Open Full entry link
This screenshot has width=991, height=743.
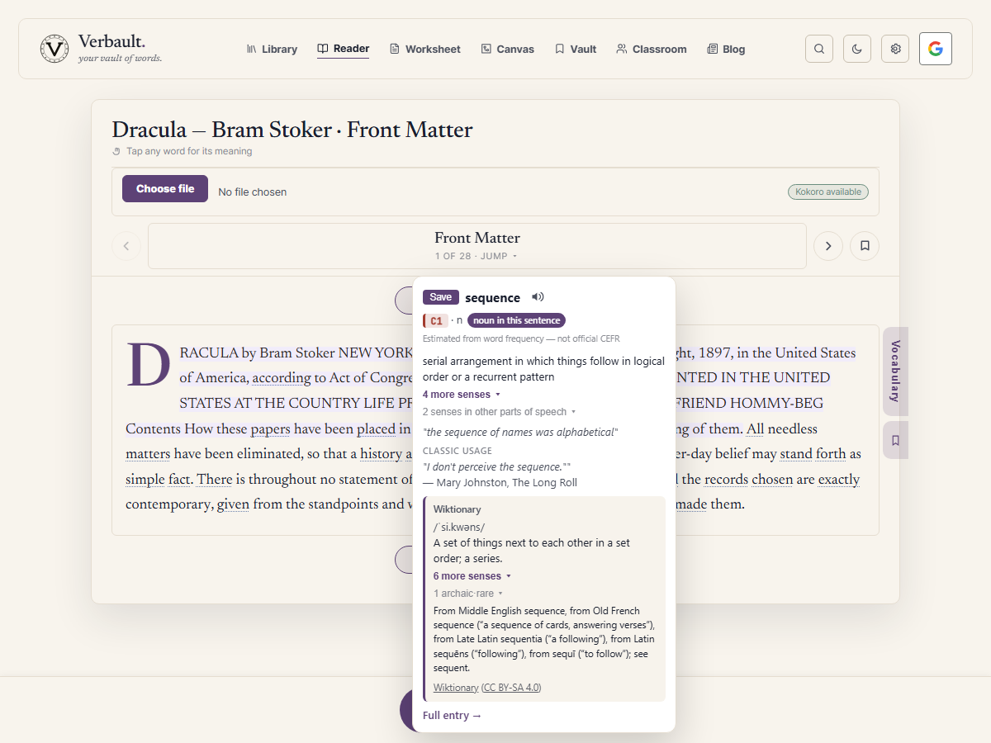coord(452,716)
